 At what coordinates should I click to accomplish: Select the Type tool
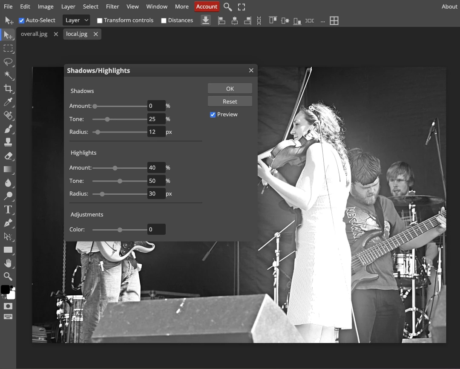tap(8, 210)
